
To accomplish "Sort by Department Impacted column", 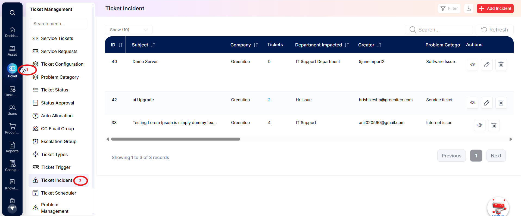I will coord(347,45).
